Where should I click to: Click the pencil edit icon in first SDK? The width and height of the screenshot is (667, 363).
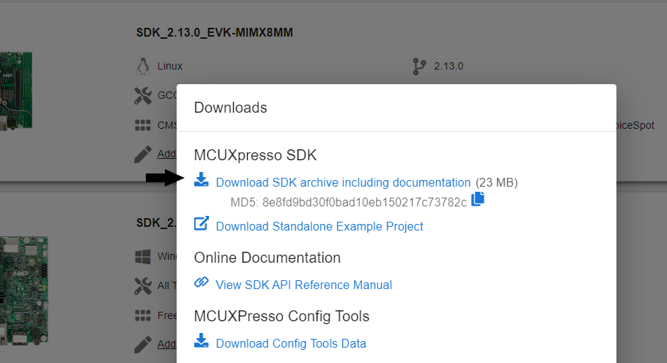point(142,154)
